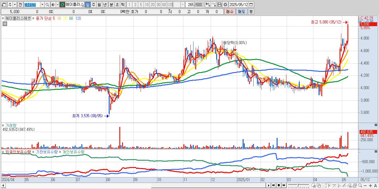Click the wave line chart icon
Image resolution: width=379 pixels, height=189 pixels.
pyautogui.click(x=339, y=185)
